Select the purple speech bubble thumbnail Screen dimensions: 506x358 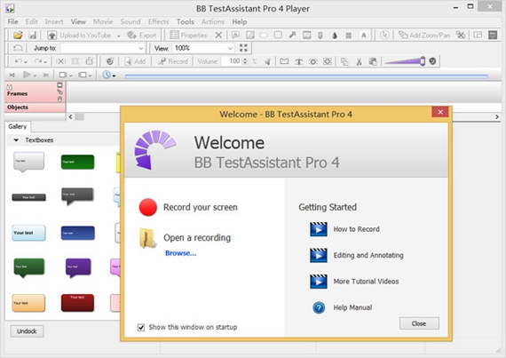coord(78,267)
